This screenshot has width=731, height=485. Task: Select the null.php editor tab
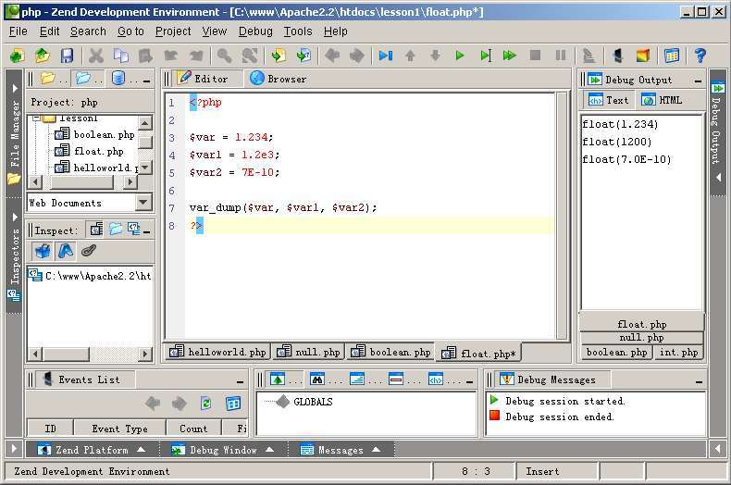pyautogui.click(x=308, y=352)
